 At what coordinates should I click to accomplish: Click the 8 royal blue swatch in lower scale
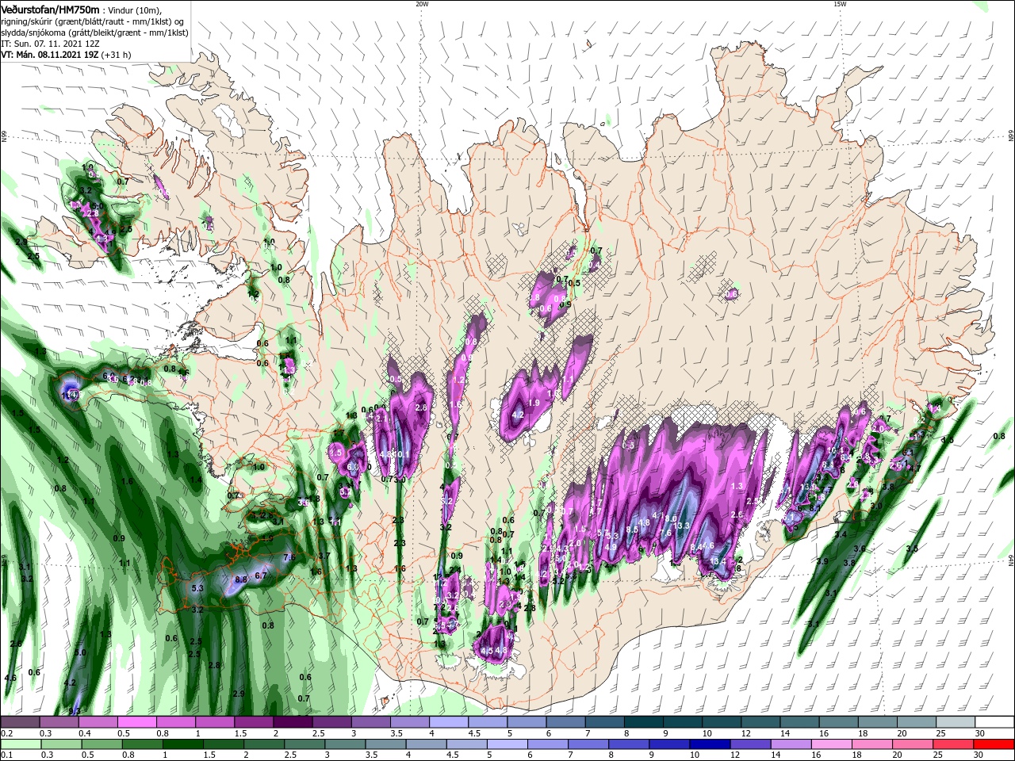coord(629,744)
